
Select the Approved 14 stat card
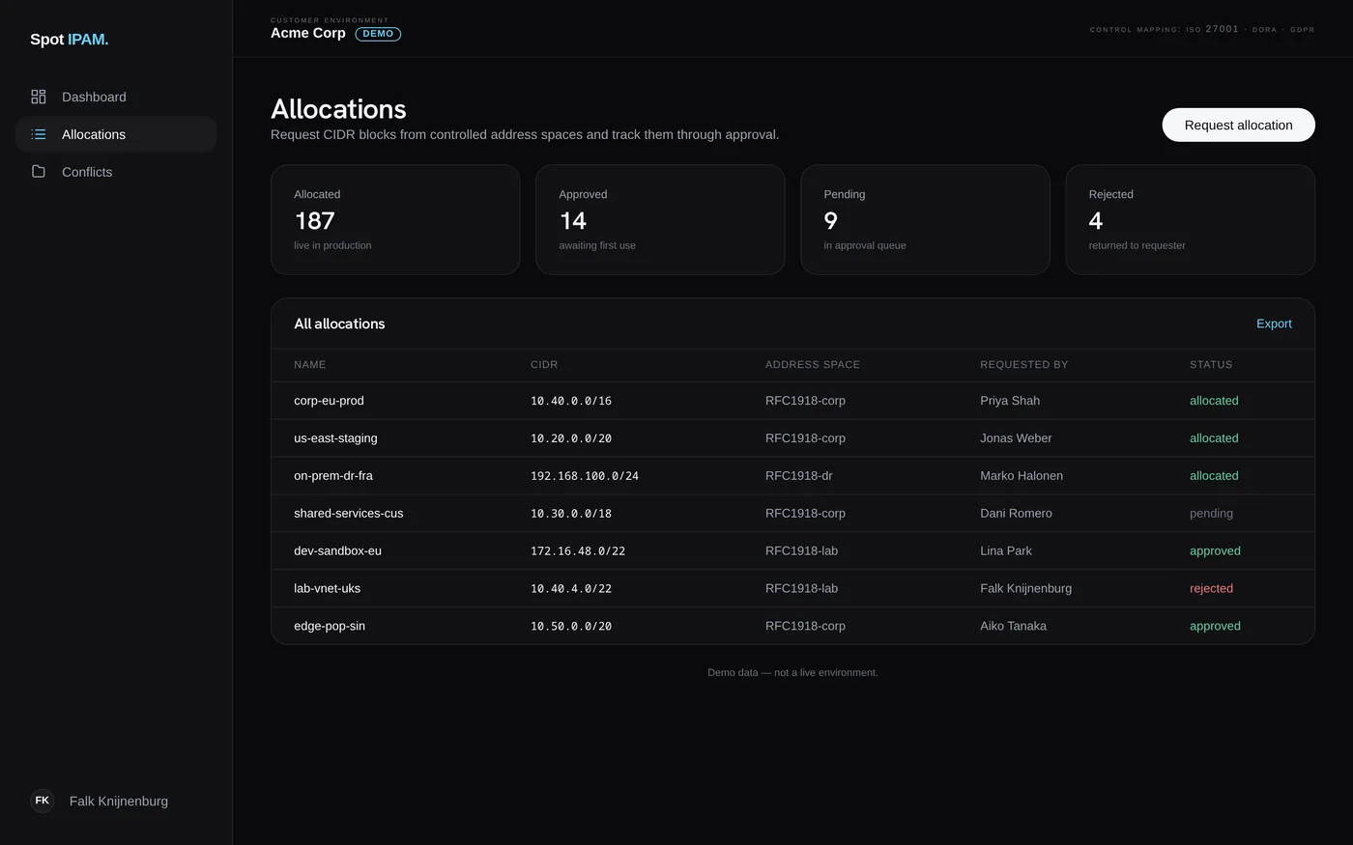(660, 219)
